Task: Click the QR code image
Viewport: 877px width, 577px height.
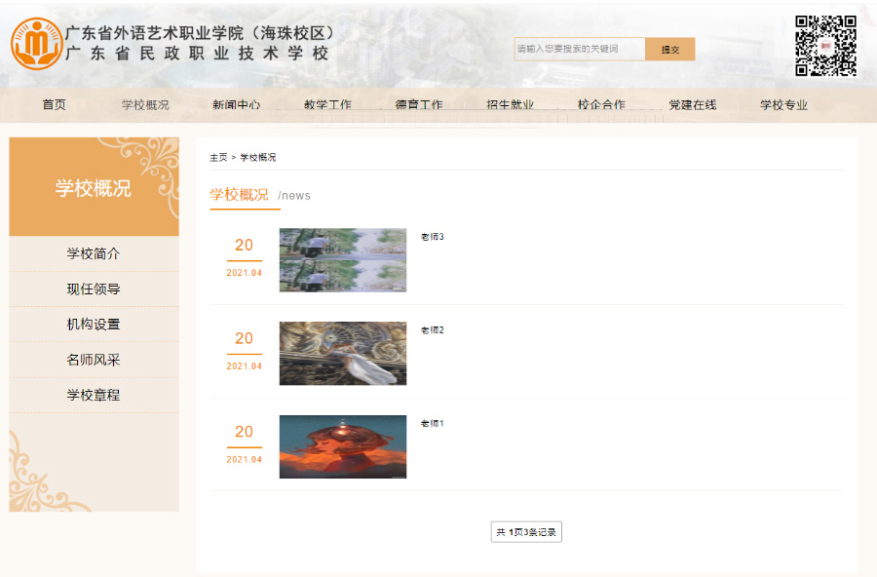Action: coord(824,46)
